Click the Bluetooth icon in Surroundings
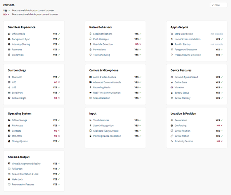Image resolution: width=231 pixels, height=195 pixels. coord(9,77)
